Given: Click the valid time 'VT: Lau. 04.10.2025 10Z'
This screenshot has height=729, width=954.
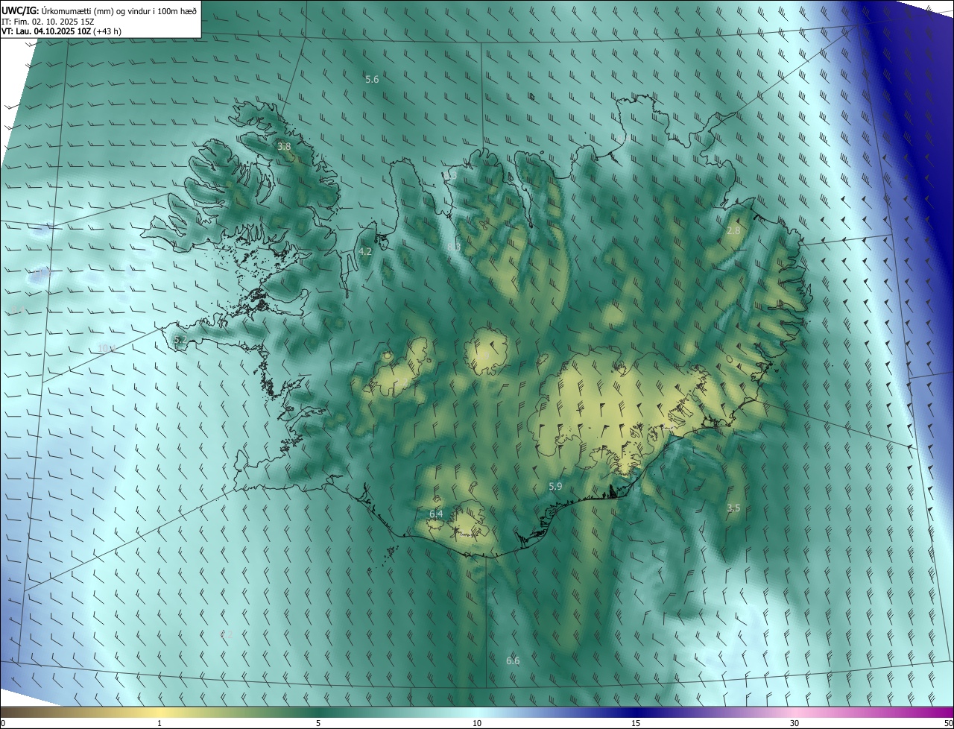Looking at the screenshot, I should pos(47,31).
